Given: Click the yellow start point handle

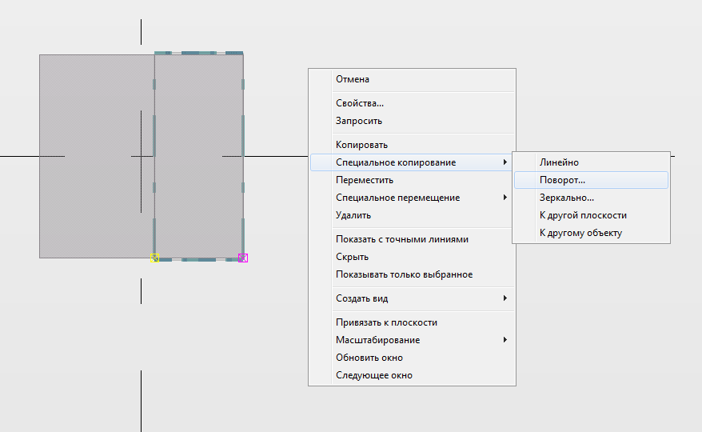Looking at the screenshot, I should [x=155, y=258].
